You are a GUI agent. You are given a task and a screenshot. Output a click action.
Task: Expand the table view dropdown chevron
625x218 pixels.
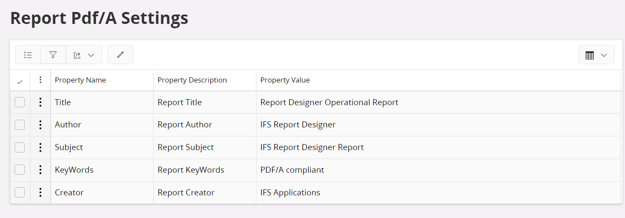(x=604, y=55)
